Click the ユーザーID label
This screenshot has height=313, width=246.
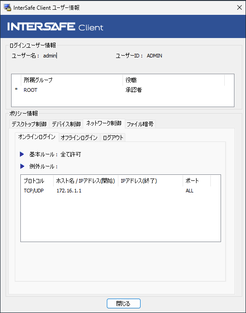[x=129, y=56]
